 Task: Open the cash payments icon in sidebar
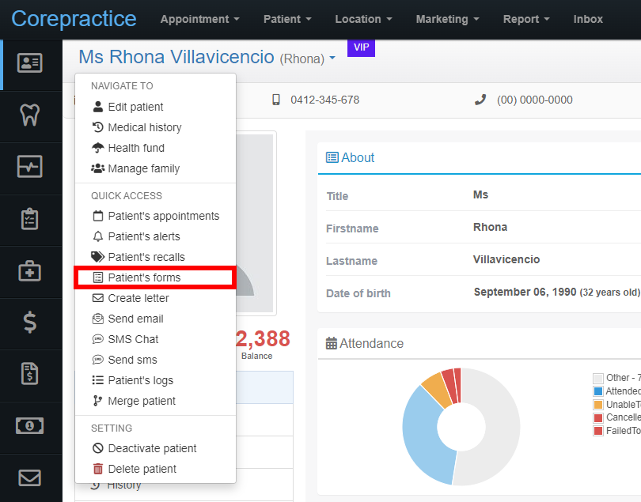[x=31, y=427]
